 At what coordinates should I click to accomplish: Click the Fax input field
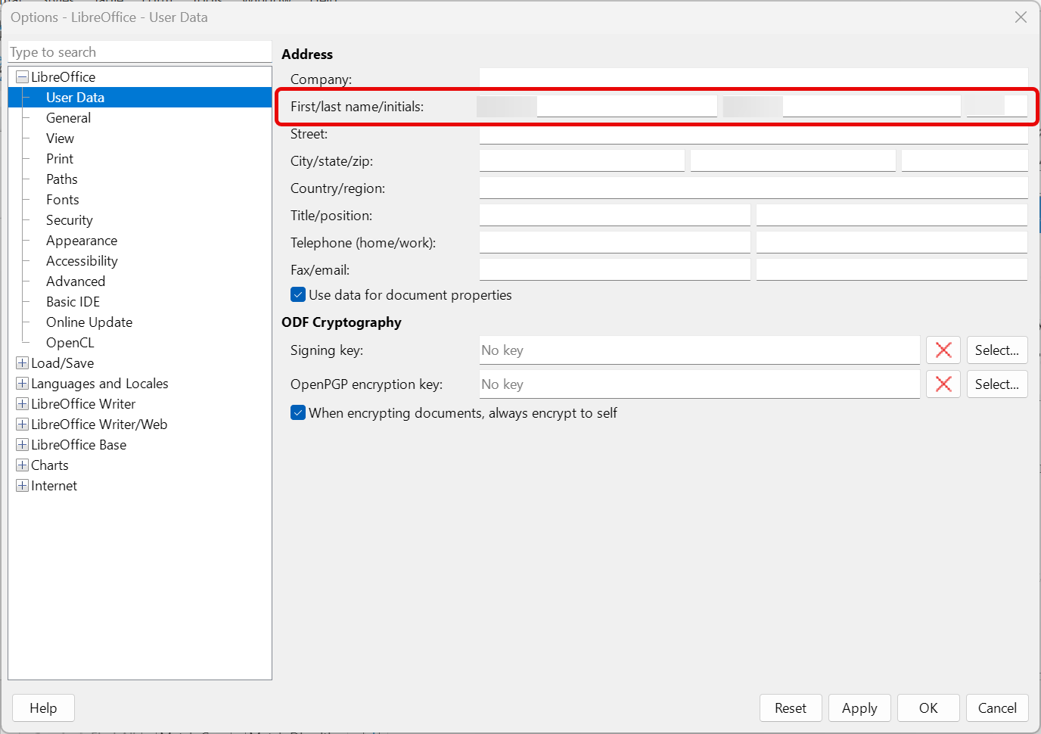pos(615,269)
